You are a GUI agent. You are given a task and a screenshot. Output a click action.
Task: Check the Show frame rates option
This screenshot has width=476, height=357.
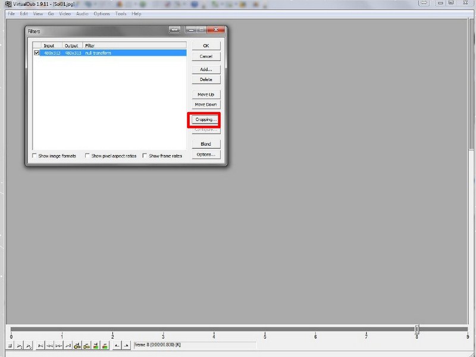pos(145,156)
